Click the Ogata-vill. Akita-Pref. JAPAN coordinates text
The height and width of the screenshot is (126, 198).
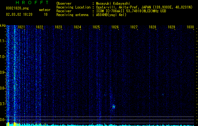[x=144, y=7]
